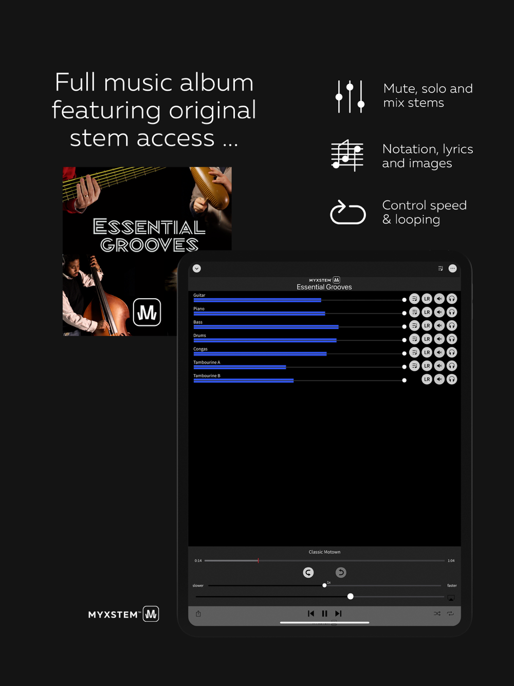Viewport: 514px width, 686px height.
Task: Click the Drums stem label
Action: pyautogui.click(x=200, y=335)
